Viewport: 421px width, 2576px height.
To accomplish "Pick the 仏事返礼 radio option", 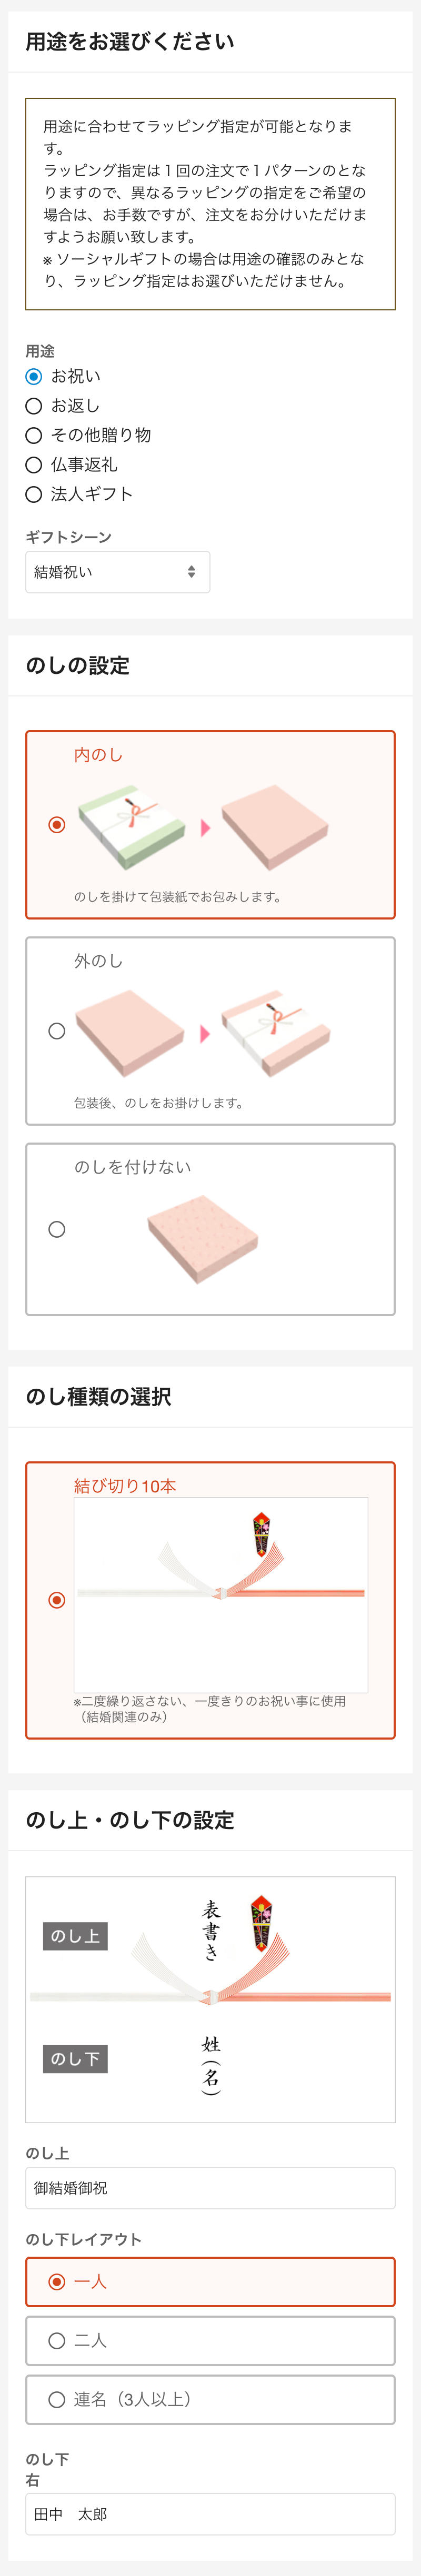I will coord(34,465).
